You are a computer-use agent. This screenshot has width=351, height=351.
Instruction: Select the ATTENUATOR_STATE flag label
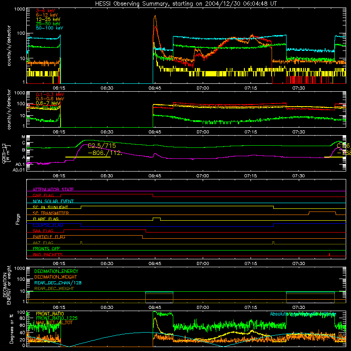pos(53,190)
